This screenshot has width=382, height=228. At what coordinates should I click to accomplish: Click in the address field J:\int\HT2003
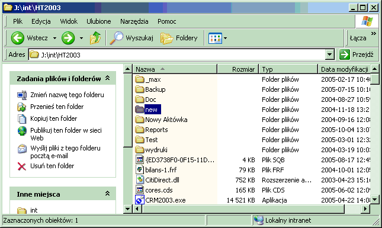177,54
